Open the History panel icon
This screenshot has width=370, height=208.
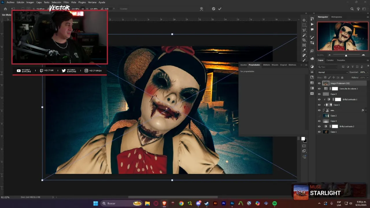tap(312, 19)
